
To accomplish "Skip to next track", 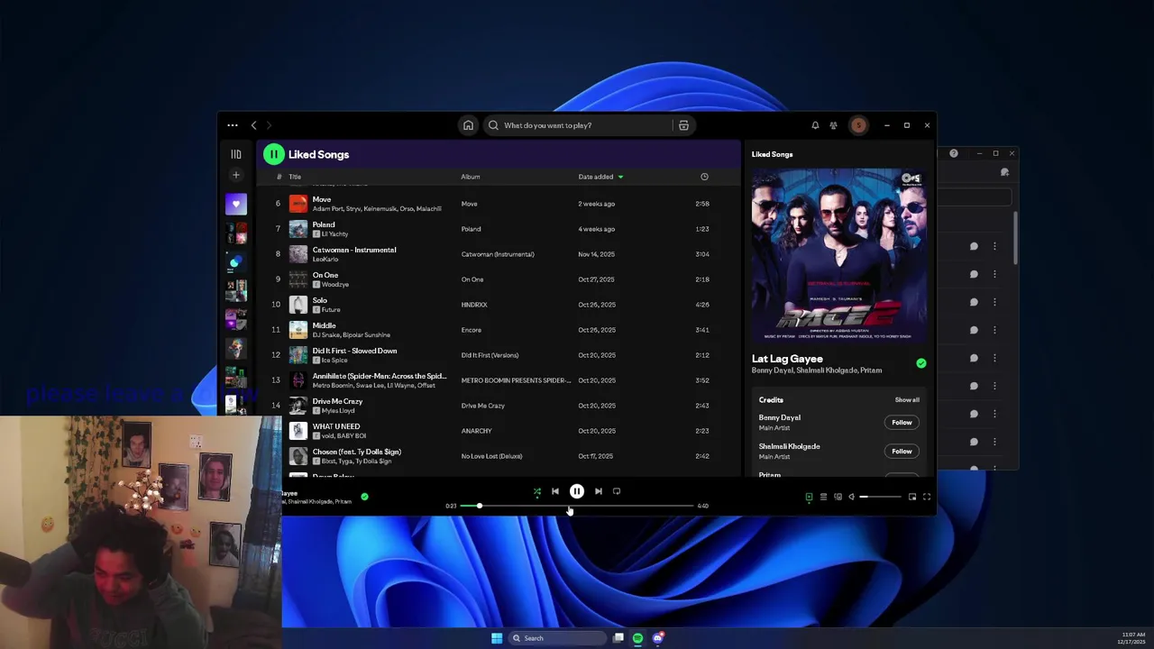I will click(599, 491).
